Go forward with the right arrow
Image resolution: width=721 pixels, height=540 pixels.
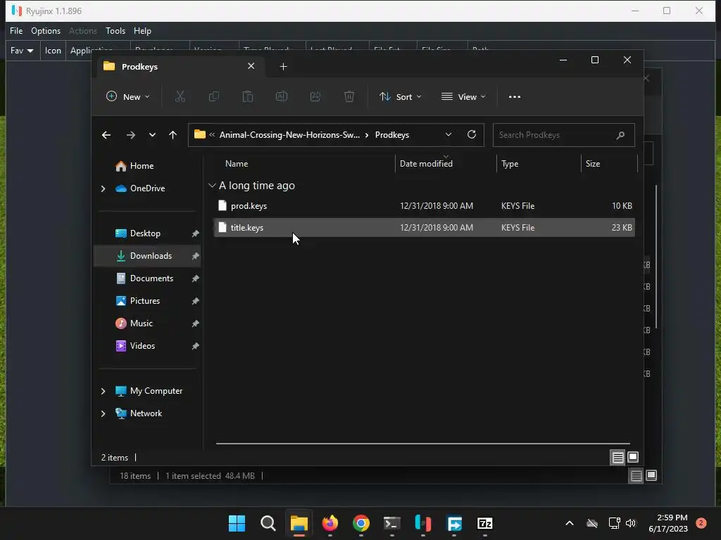[130, 135]
